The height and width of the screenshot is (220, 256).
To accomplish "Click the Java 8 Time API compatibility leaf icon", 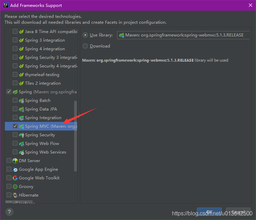I will [21, 31].
